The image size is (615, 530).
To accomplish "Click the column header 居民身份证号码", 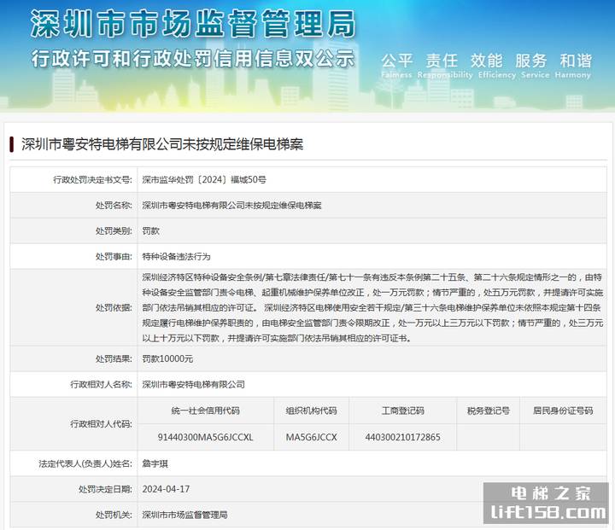I will tap(563, 411).
